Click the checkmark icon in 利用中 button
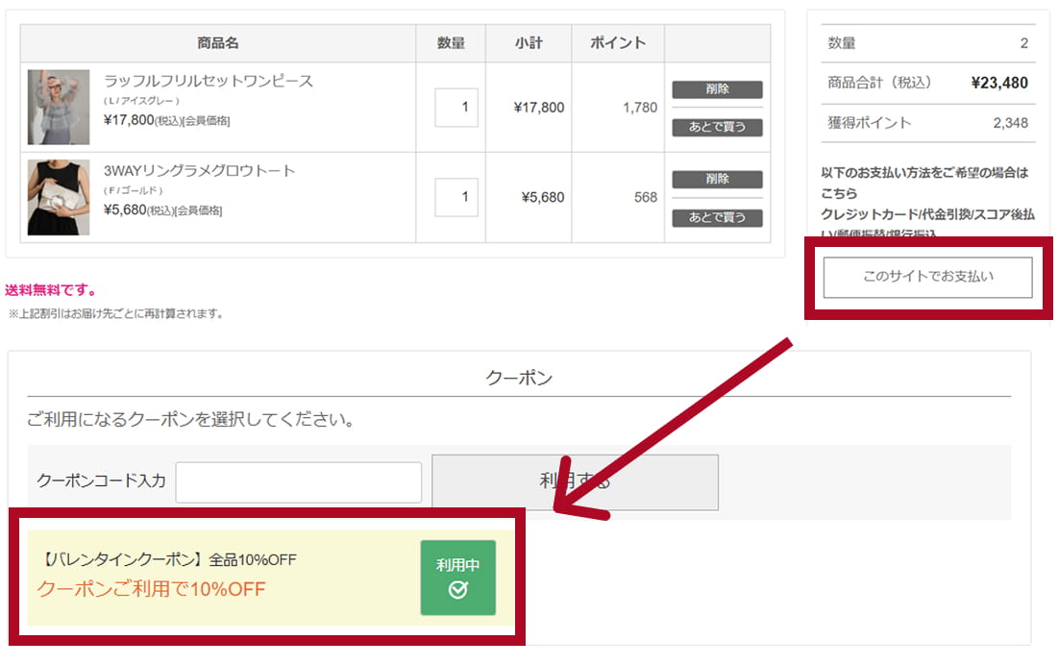 point(458,590)
